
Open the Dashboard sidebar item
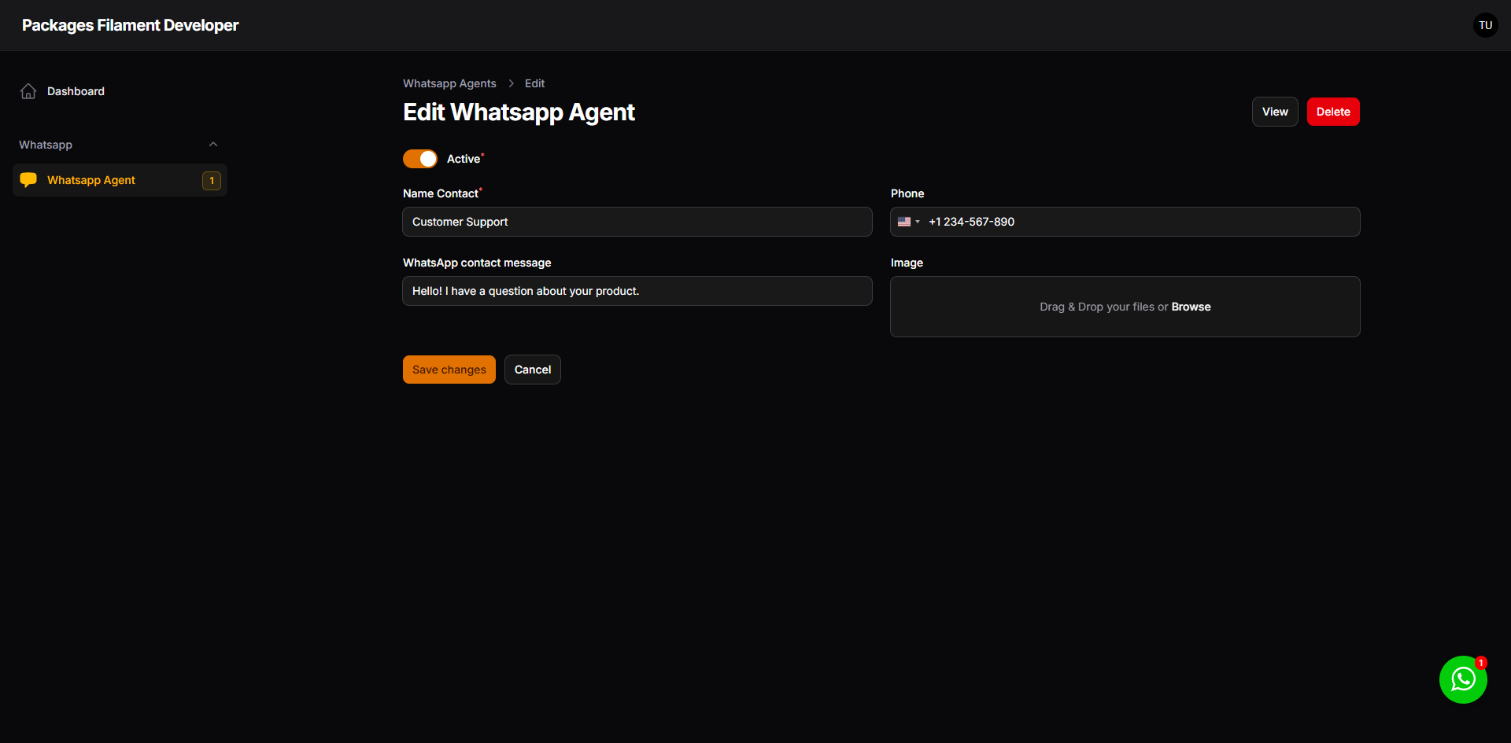pyautogui.click(x=120, y=91)
